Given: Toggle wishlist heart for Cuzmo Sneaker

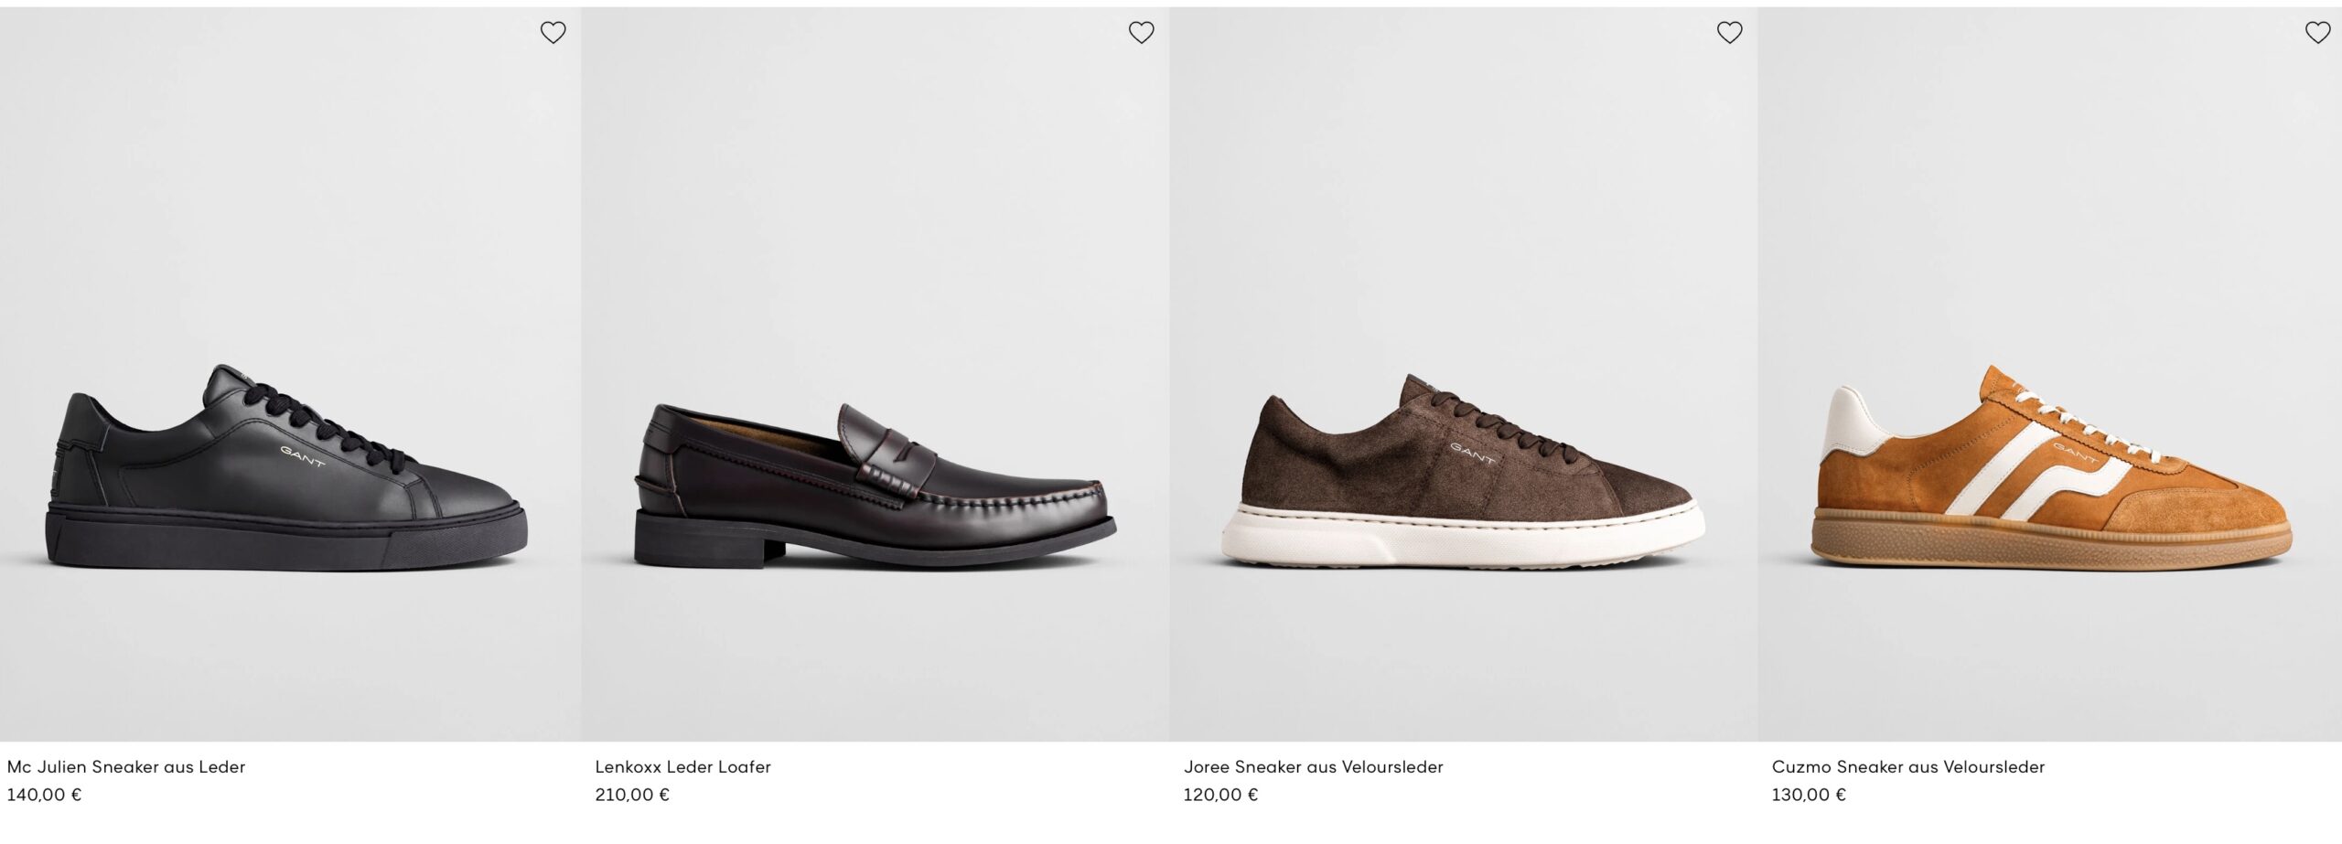Looking at the screenshot, I should coord(2317,33).
